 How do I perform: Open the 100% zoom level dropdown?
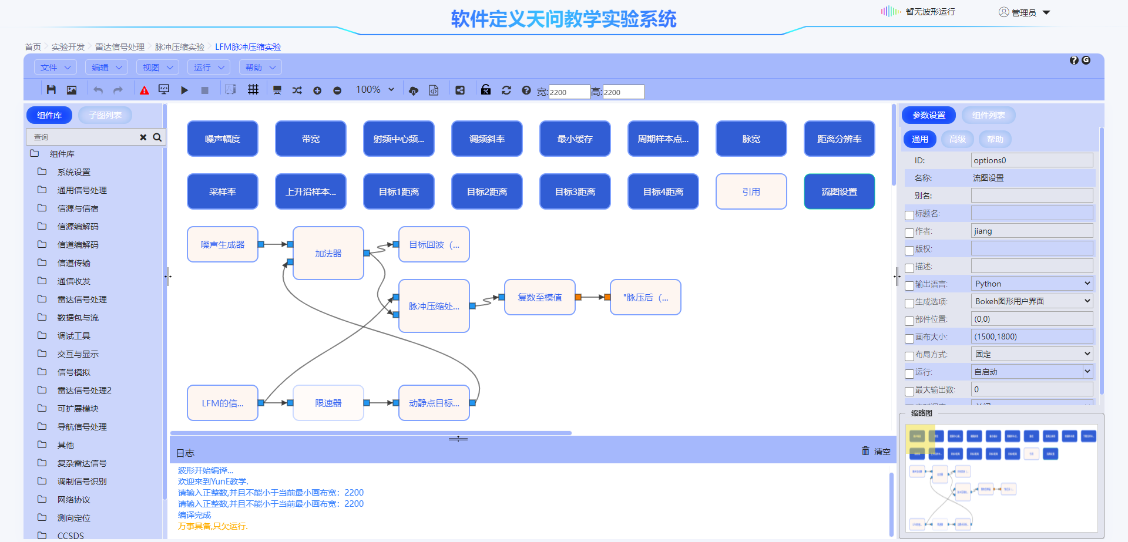point(375,90)
